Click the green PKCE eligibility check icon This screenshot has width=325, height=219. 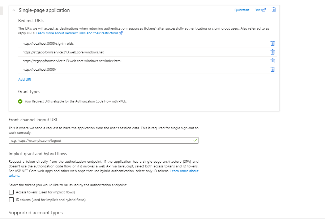20,101
